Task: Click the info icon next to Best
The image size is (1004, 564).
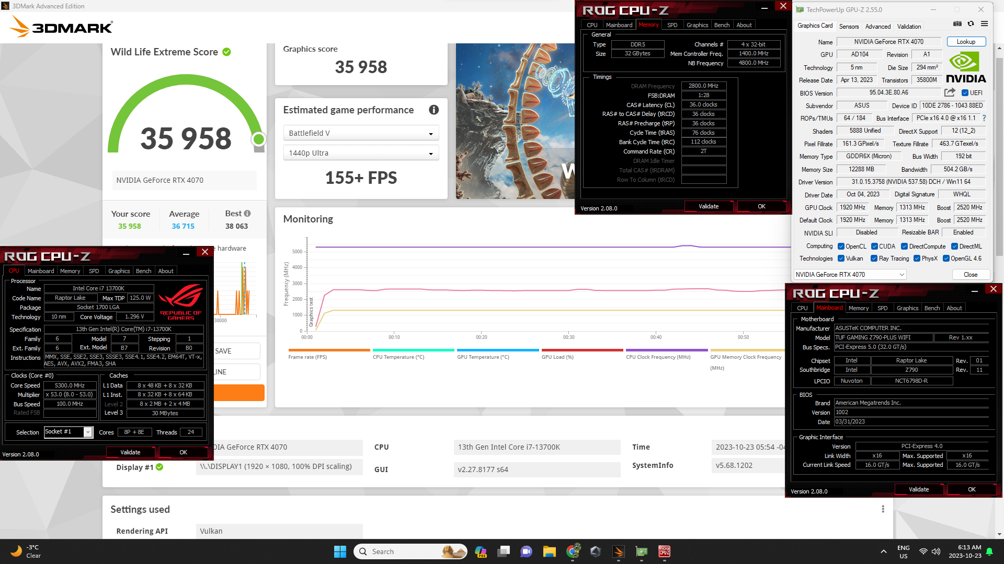Action: click(x=247, y=213)
